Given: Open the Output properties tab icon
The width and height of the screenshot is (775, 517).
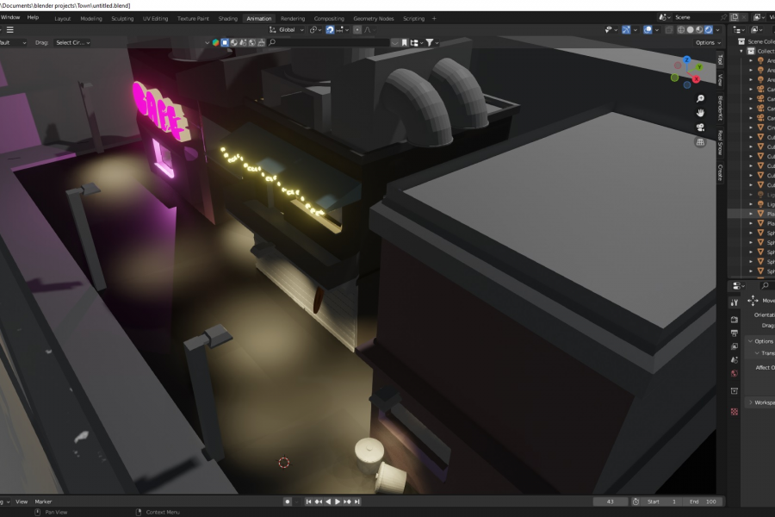Looking at the screenshot, I should pyautogui.click(x=734, y=333).
